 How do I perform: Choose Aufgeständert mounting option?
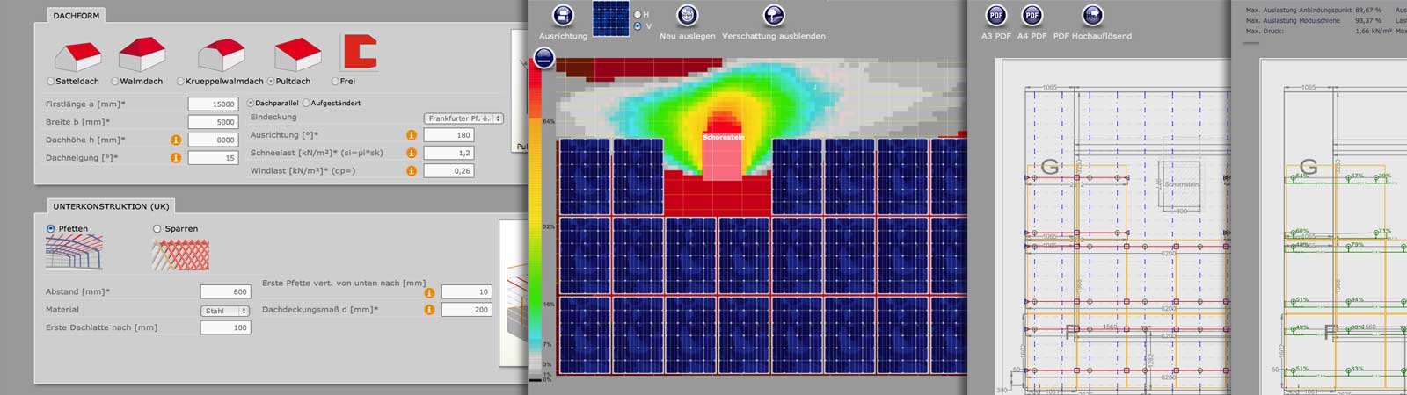(x=306, y=103)
